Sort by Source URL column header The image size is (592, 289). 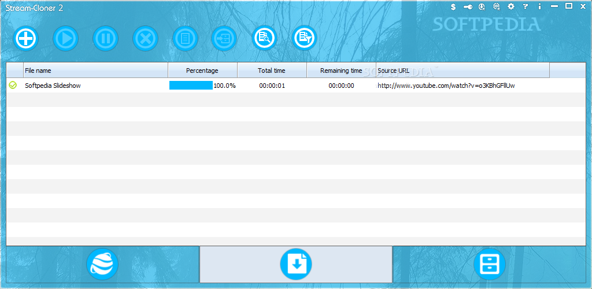(x=462, y=71)
